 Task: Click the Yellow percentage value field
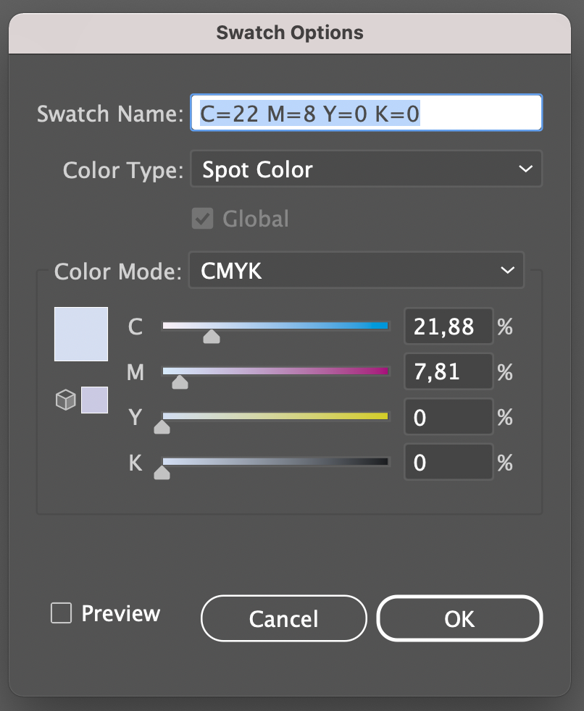(x=448, y=418)
